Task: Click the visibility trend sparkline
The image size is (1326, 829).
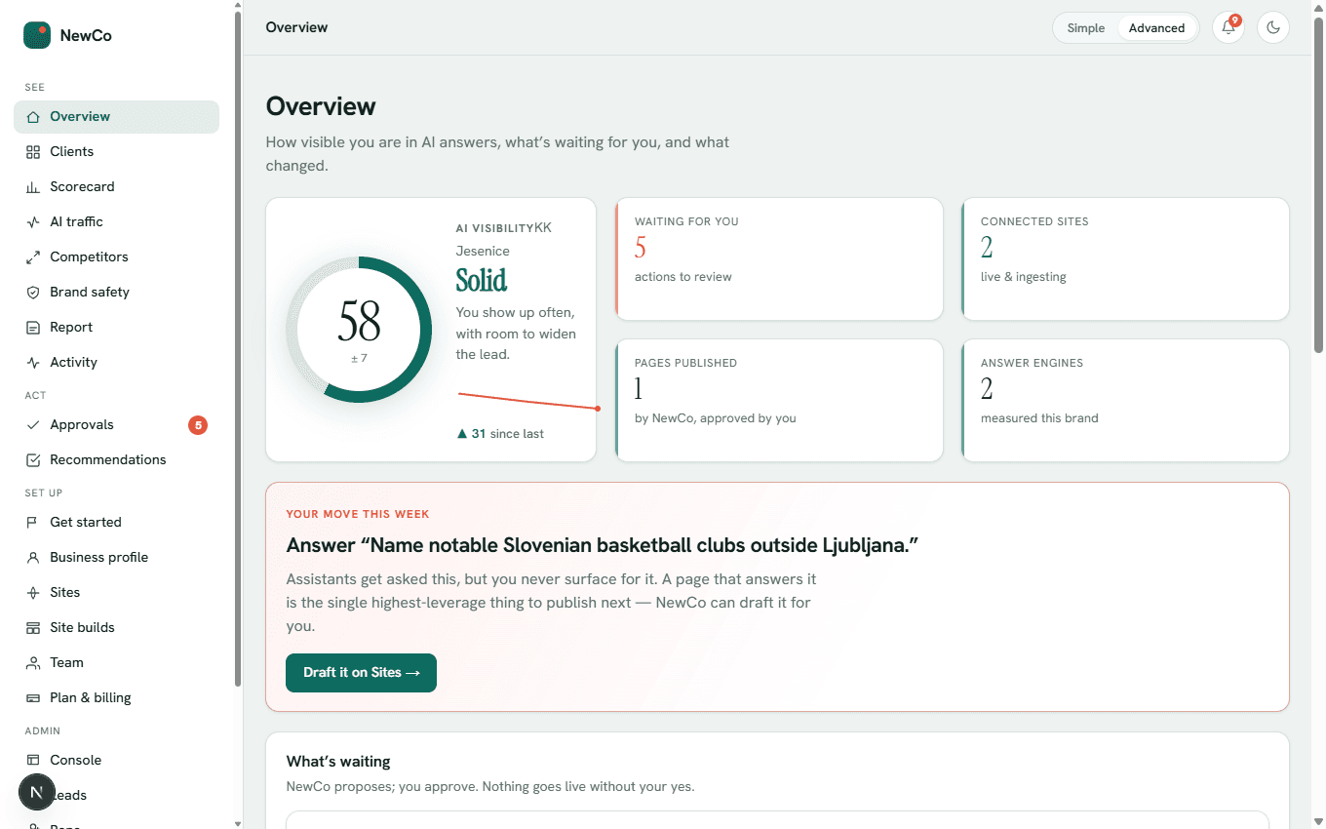Action: [528, 401]
